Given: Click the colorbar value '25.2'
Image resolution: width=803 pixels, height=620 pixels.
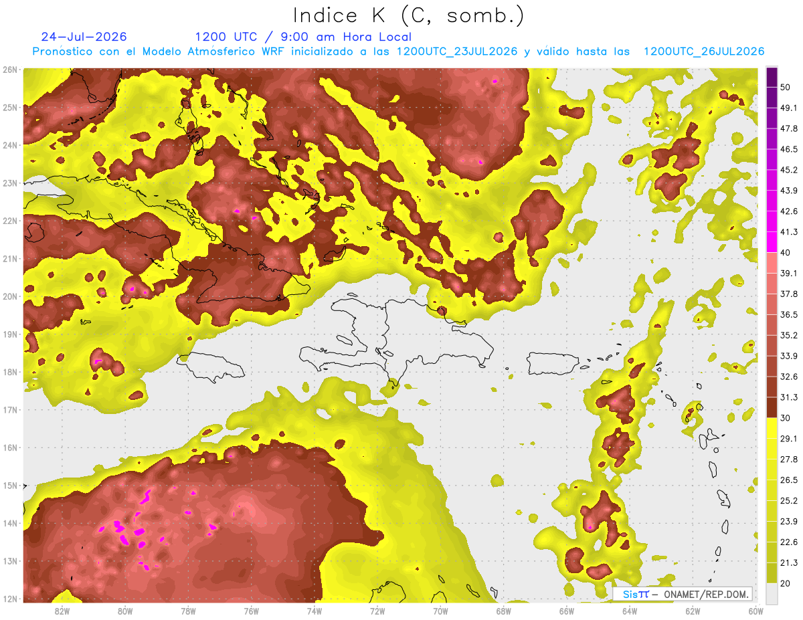Looking at the screenshot, I should pyautogui.click(x=789, y=500).
